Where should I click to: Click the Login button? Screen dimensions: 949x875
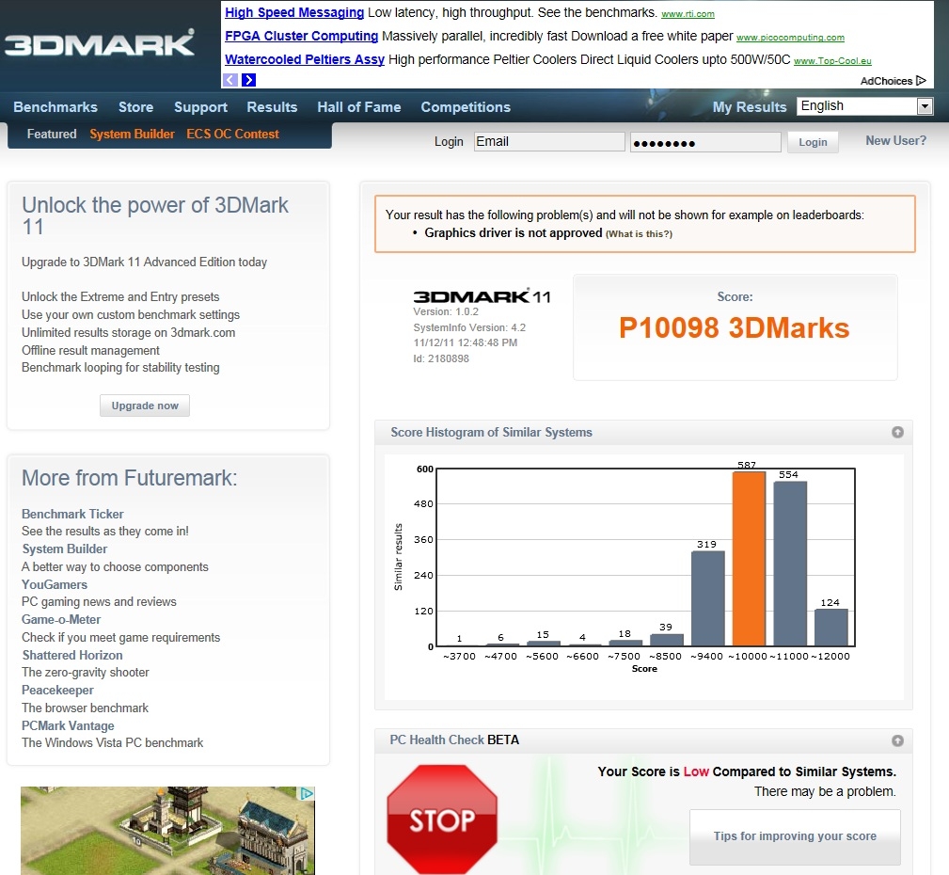[813, 142]
